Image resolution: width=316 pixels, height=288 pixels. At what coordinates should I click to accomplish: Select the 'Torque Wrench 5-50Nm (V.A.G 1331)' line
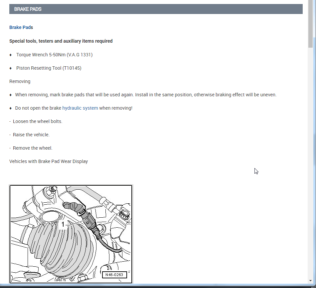tap(55, 55)
